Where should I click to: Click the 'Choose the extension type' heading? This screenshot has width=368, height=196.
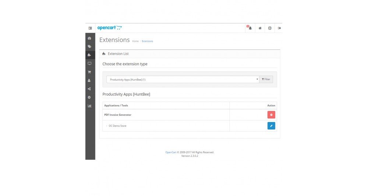(125, 64)
